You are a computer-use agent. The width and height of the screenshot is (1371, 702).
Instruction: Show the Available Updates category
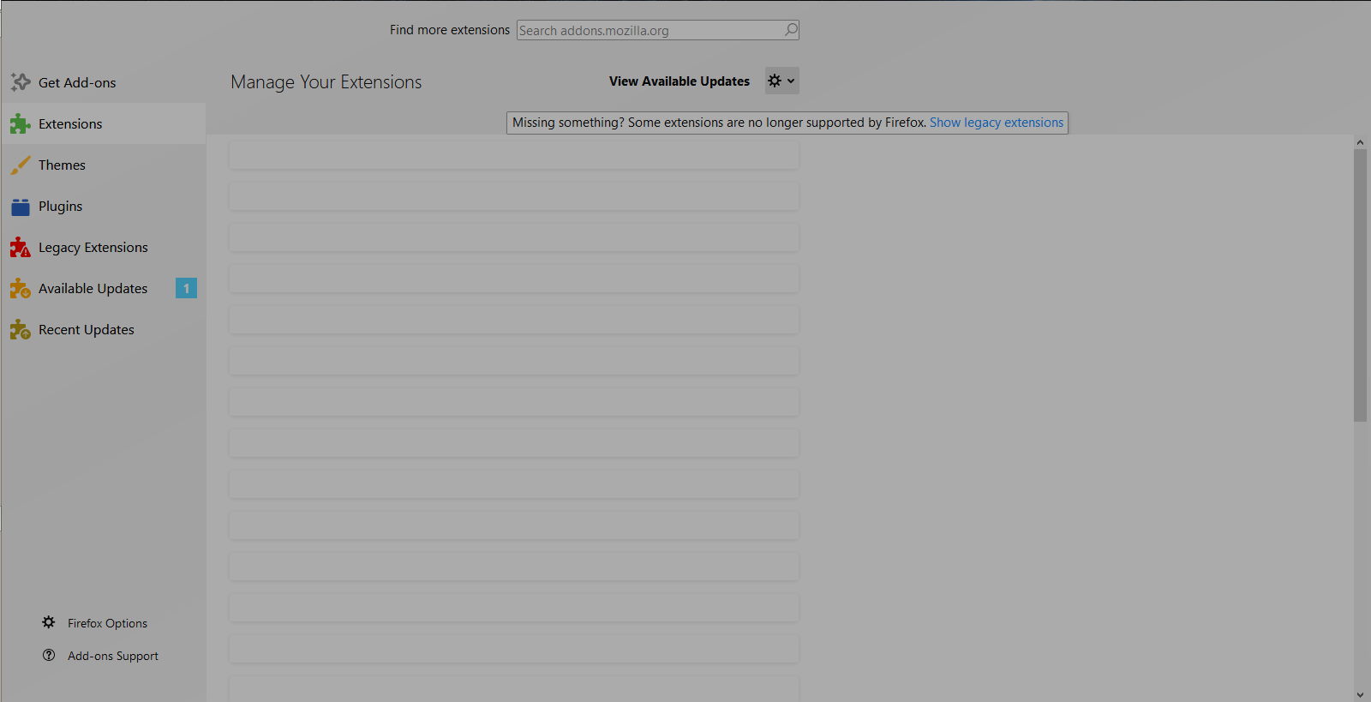[x=103, y=288]
